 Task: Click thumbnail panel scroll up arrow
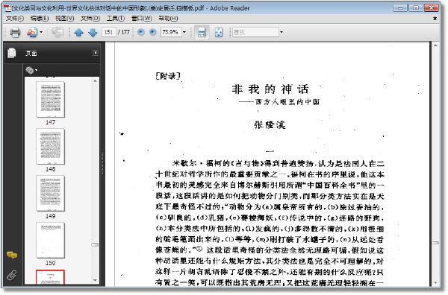tap(95, 81)
